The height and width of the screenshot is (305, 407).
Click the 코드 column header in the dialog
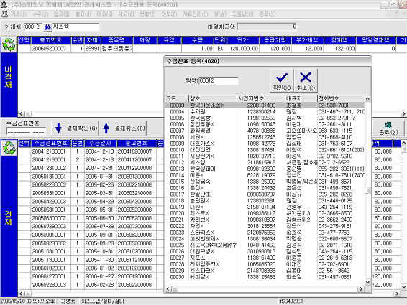pos(177,98)
